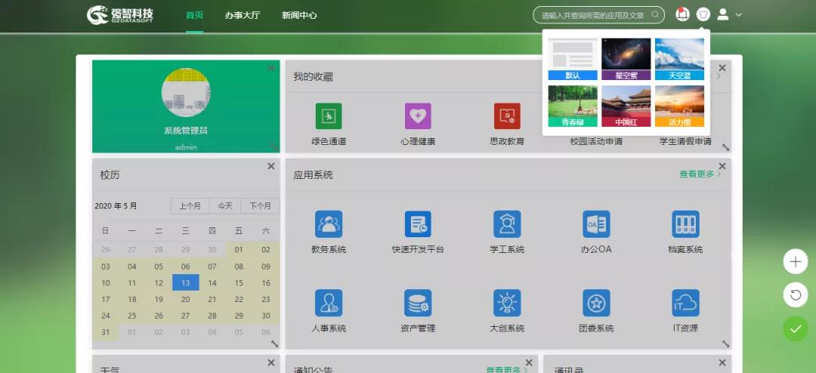The image size is (816, 373).
Task: Jump to 今天 in the calendar
Action: tap(225, 206)
